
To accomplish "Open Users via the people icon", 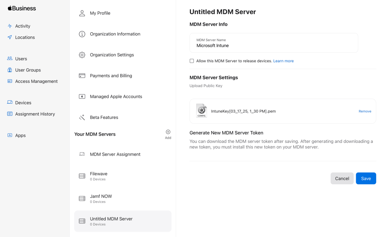I will pyautogui.click(x=10, y=58).
